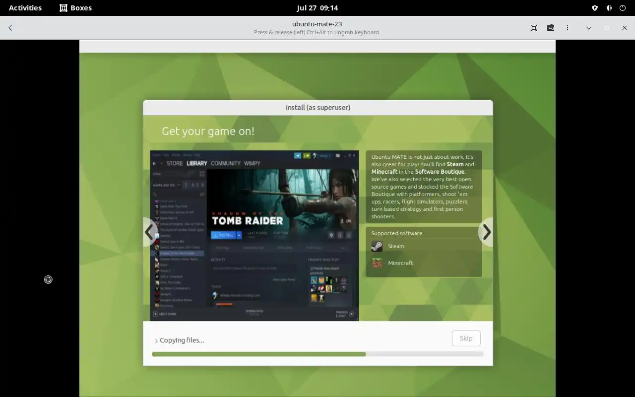Open the keyboard shortcuts sender icon

click(551, 28)
